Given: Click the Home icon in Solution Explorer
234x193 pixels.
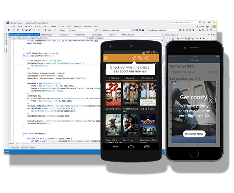Looking at the screenshot, I should [173, 38].
